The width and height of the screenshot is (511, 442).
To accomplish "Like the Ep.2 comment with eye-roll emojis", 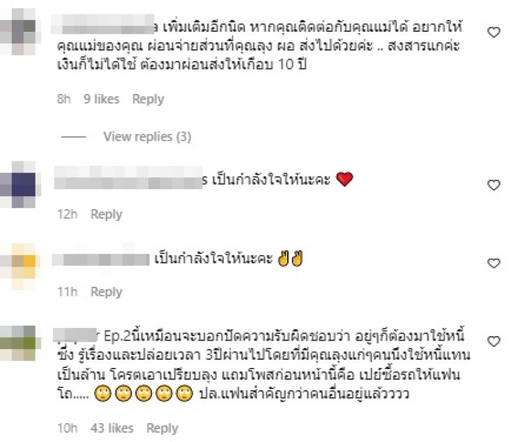I will 494,341.
